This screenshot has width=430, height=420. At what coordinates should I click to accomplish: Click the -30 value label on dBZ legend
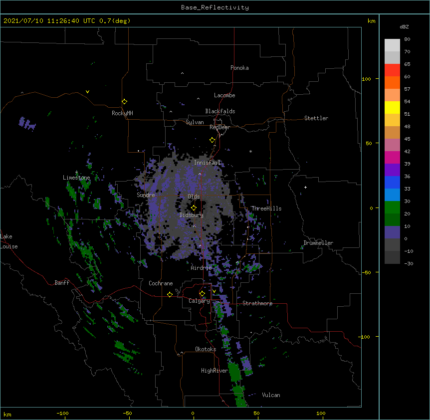click(409, 263)
